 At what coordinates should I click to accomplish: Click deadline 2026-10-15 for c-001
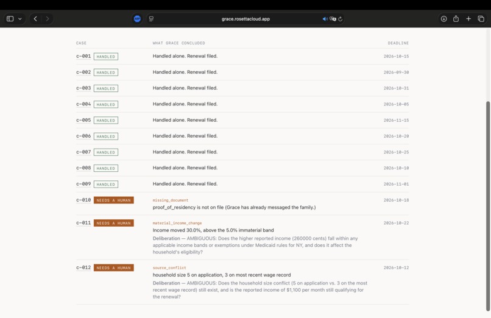point(396,56)
